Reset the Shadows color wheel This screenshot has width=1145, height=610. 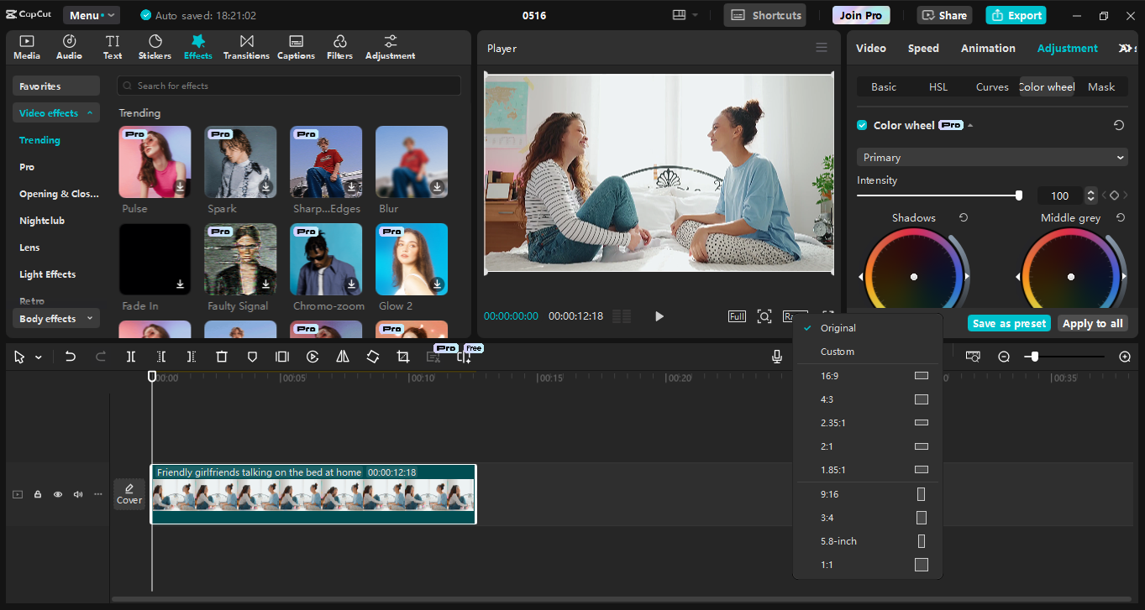pos(963,216)
